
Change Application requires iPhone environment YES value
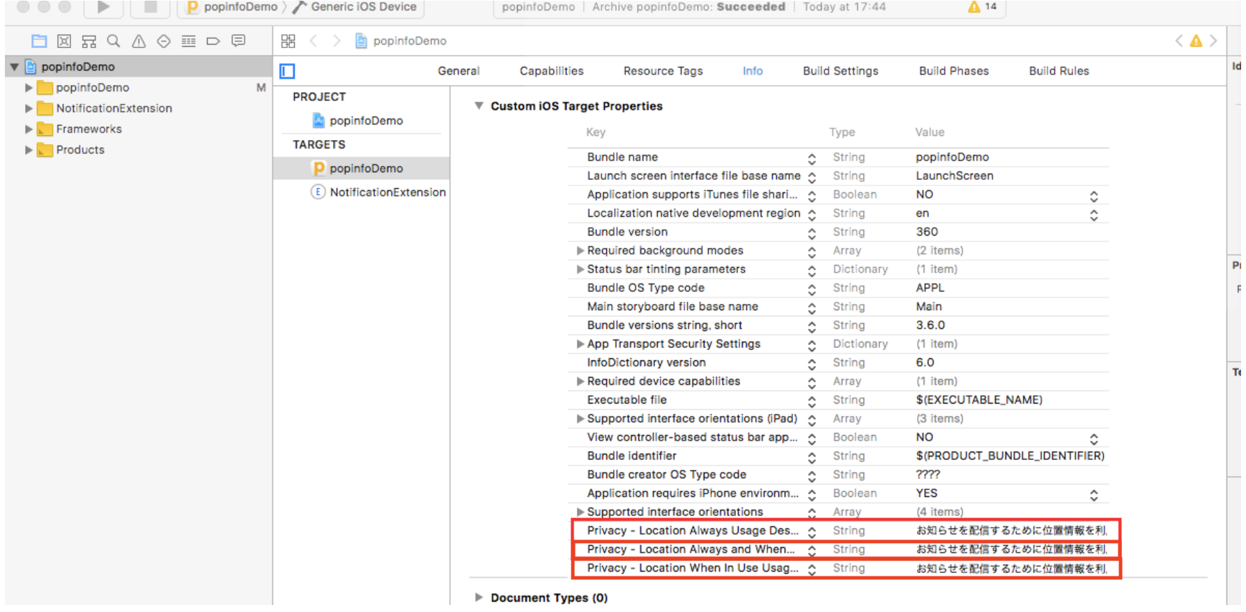point(1093,494)
